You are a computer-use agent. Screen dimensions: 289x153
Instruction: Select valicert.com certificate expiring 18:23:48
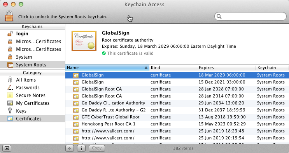click(x=177, y=131)
